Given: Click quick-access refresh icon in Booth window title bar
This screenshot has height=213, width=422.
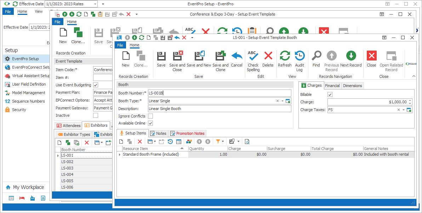Looking at the screenshot, I should 142,38.
